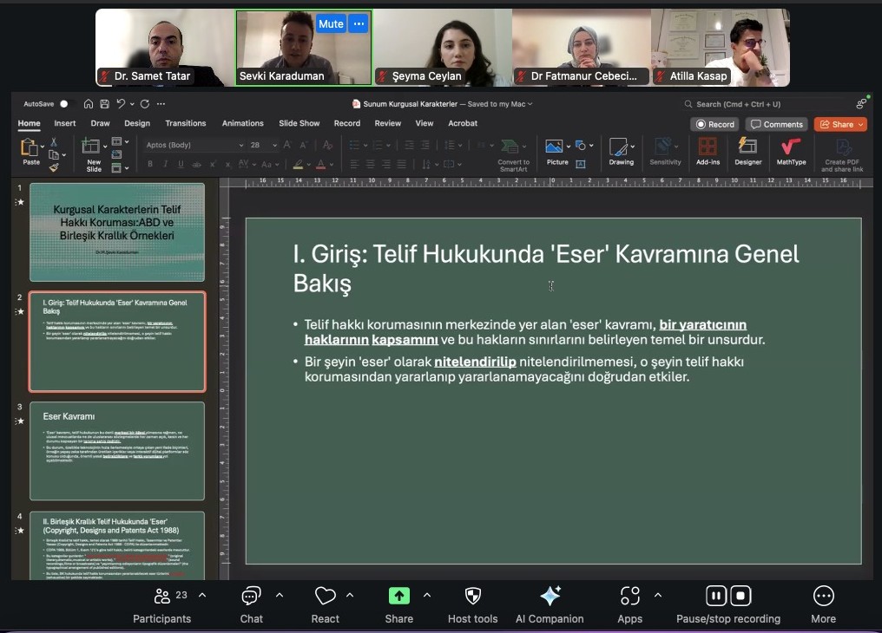Open the Zoom Apps icon
Viewport: 882px width, 633px height.
click(629, 597)
